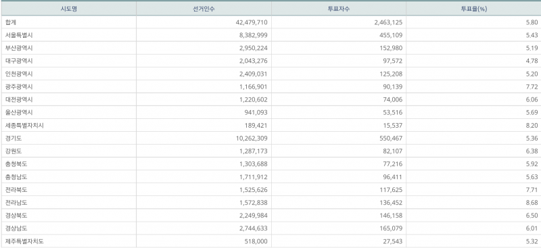The height and width of the screenshot is (248, 541).
Task: Select the 경상남도 row label
Action: pyautogui.click(x=16, y=228)
